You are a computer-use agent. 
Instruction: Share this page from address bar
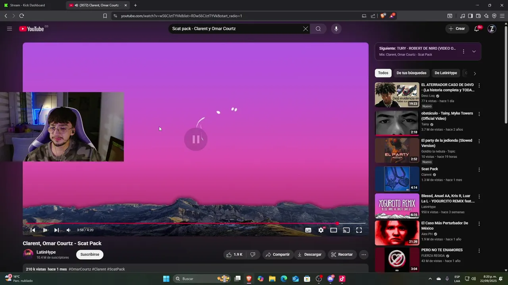point(373,16)
